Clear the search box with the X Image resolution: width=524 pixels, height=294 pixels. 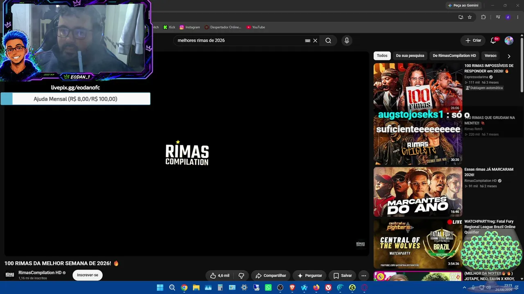coord(315,40)
